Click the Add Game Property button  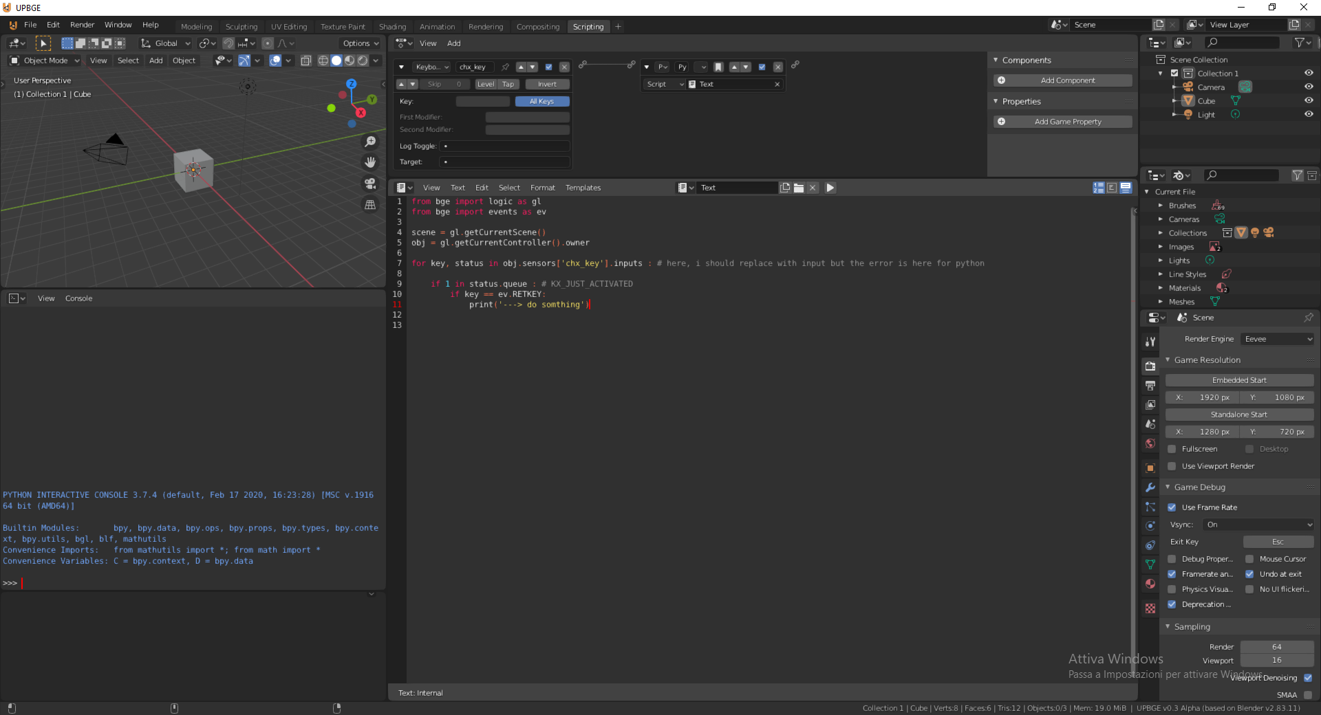(1063, 122)
